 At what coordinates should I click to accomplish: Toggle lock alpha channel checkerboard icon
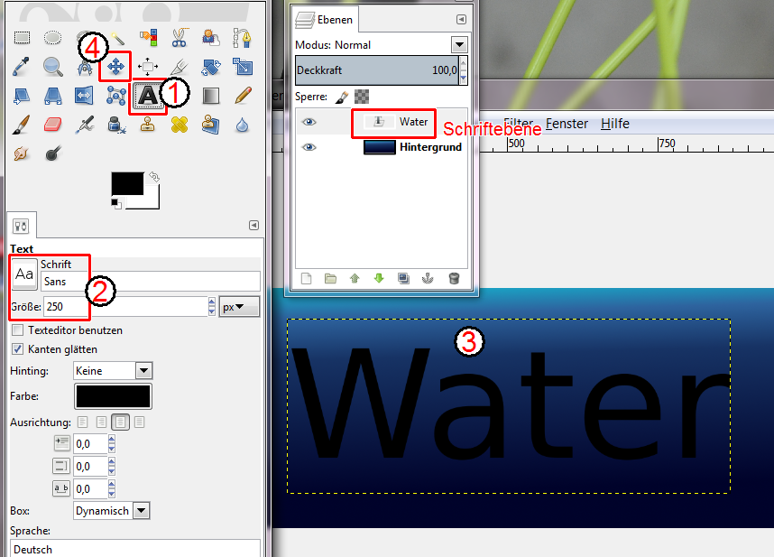[362, 97]
